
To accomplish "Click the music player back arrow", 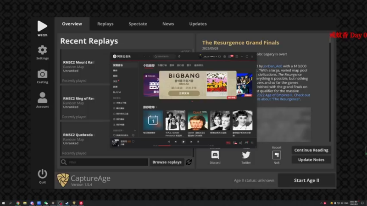I will coord(145,56).
